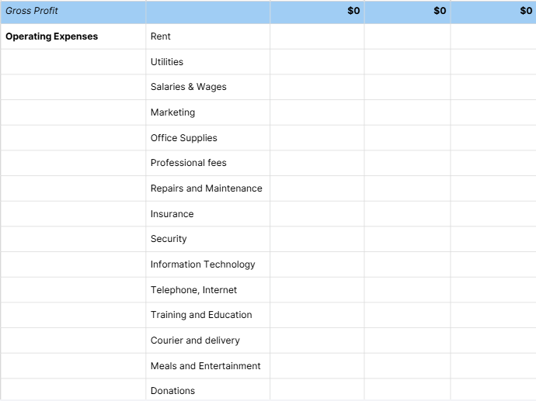536x401 pixels.
Task: Click the empty first value cell for Donations
Action: tap(317, 390)
